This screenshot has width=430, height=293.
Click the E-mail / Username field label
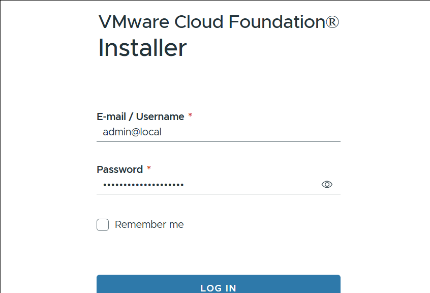[140, 116]
